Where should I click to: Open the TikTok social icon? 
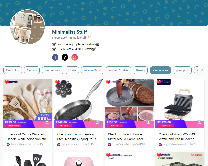(65, 57)
